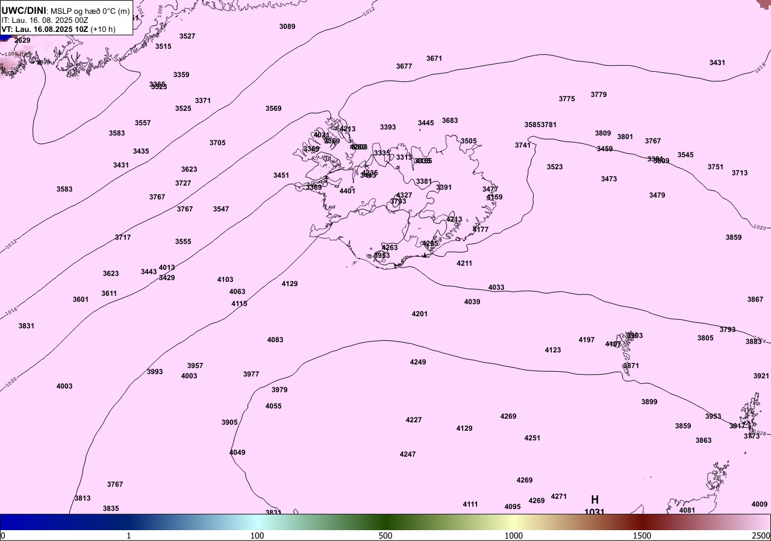Viewport: 771px width, 541px height.
Task: Click the 3717 height label
Action: (123, 237)
